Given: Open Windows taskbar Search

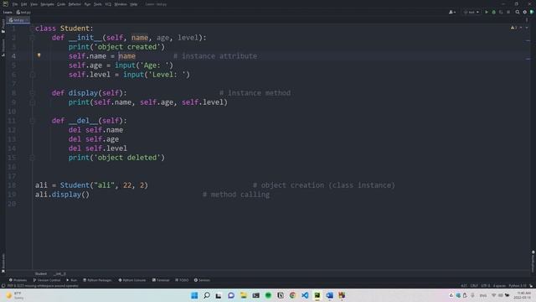Looking at the screenshot, I should [x=207, y=295].
